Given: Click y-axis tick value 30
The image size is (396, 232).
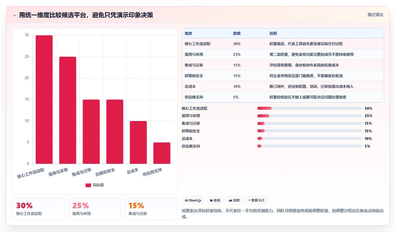Looking at the screenshot, I should (27, 35).
